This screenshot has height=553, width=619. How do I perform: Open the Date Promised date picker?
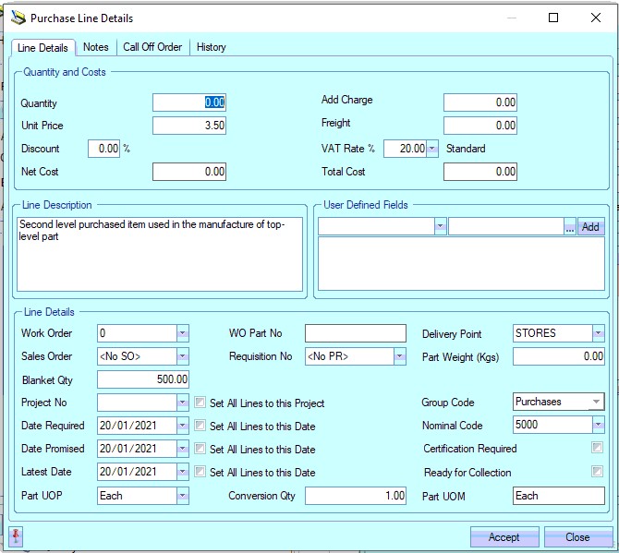[x=183, y=449]
